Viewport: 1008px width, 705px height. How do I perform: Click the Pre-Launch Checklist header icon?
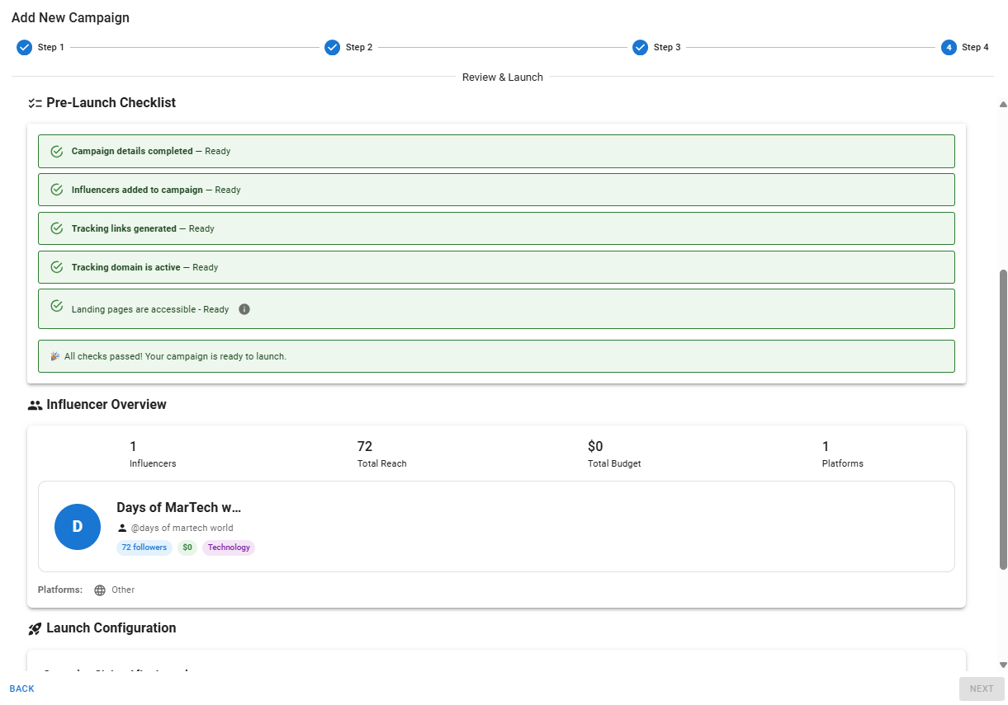pyautogui.click(x=35, y=103)
